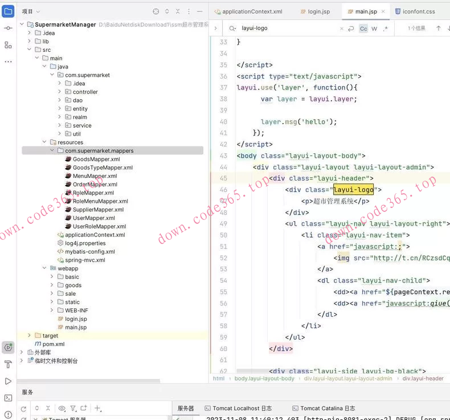
Task: Click the Structure tool window icon
Action: (x=8, y=45)
